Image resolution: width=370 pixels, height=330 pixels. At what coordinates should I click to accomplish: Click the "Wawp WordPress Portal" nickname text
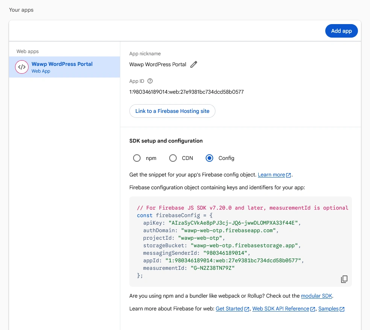pyautogui.click(x=158, y=64)
